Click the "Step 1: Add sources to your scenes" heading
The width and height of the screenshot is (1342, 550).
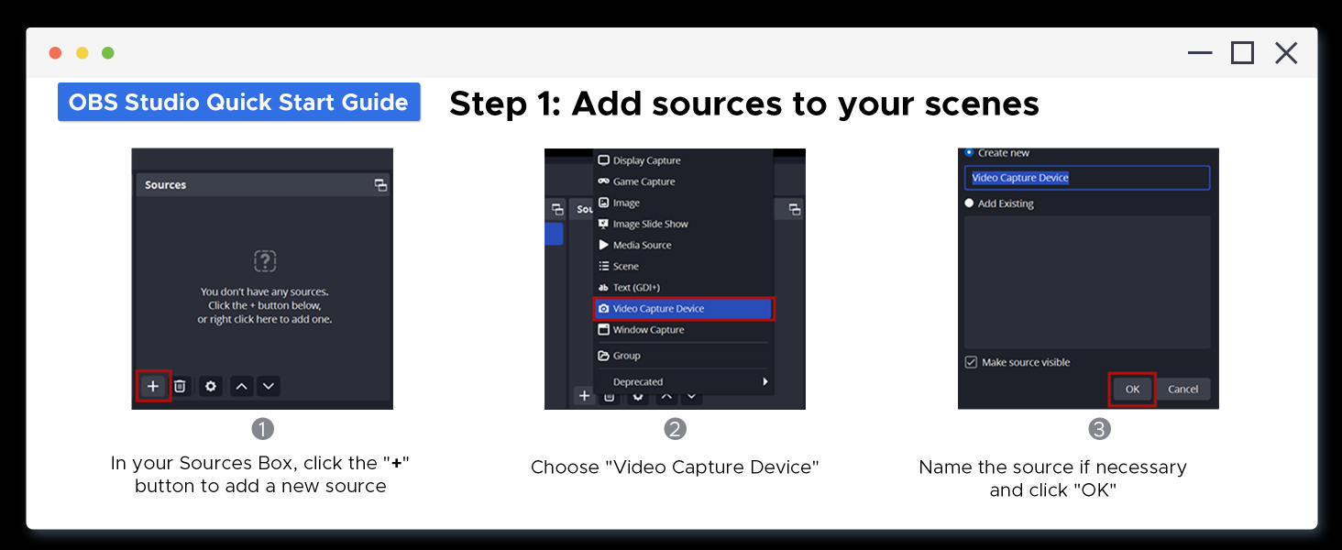(x=744, y=104)
